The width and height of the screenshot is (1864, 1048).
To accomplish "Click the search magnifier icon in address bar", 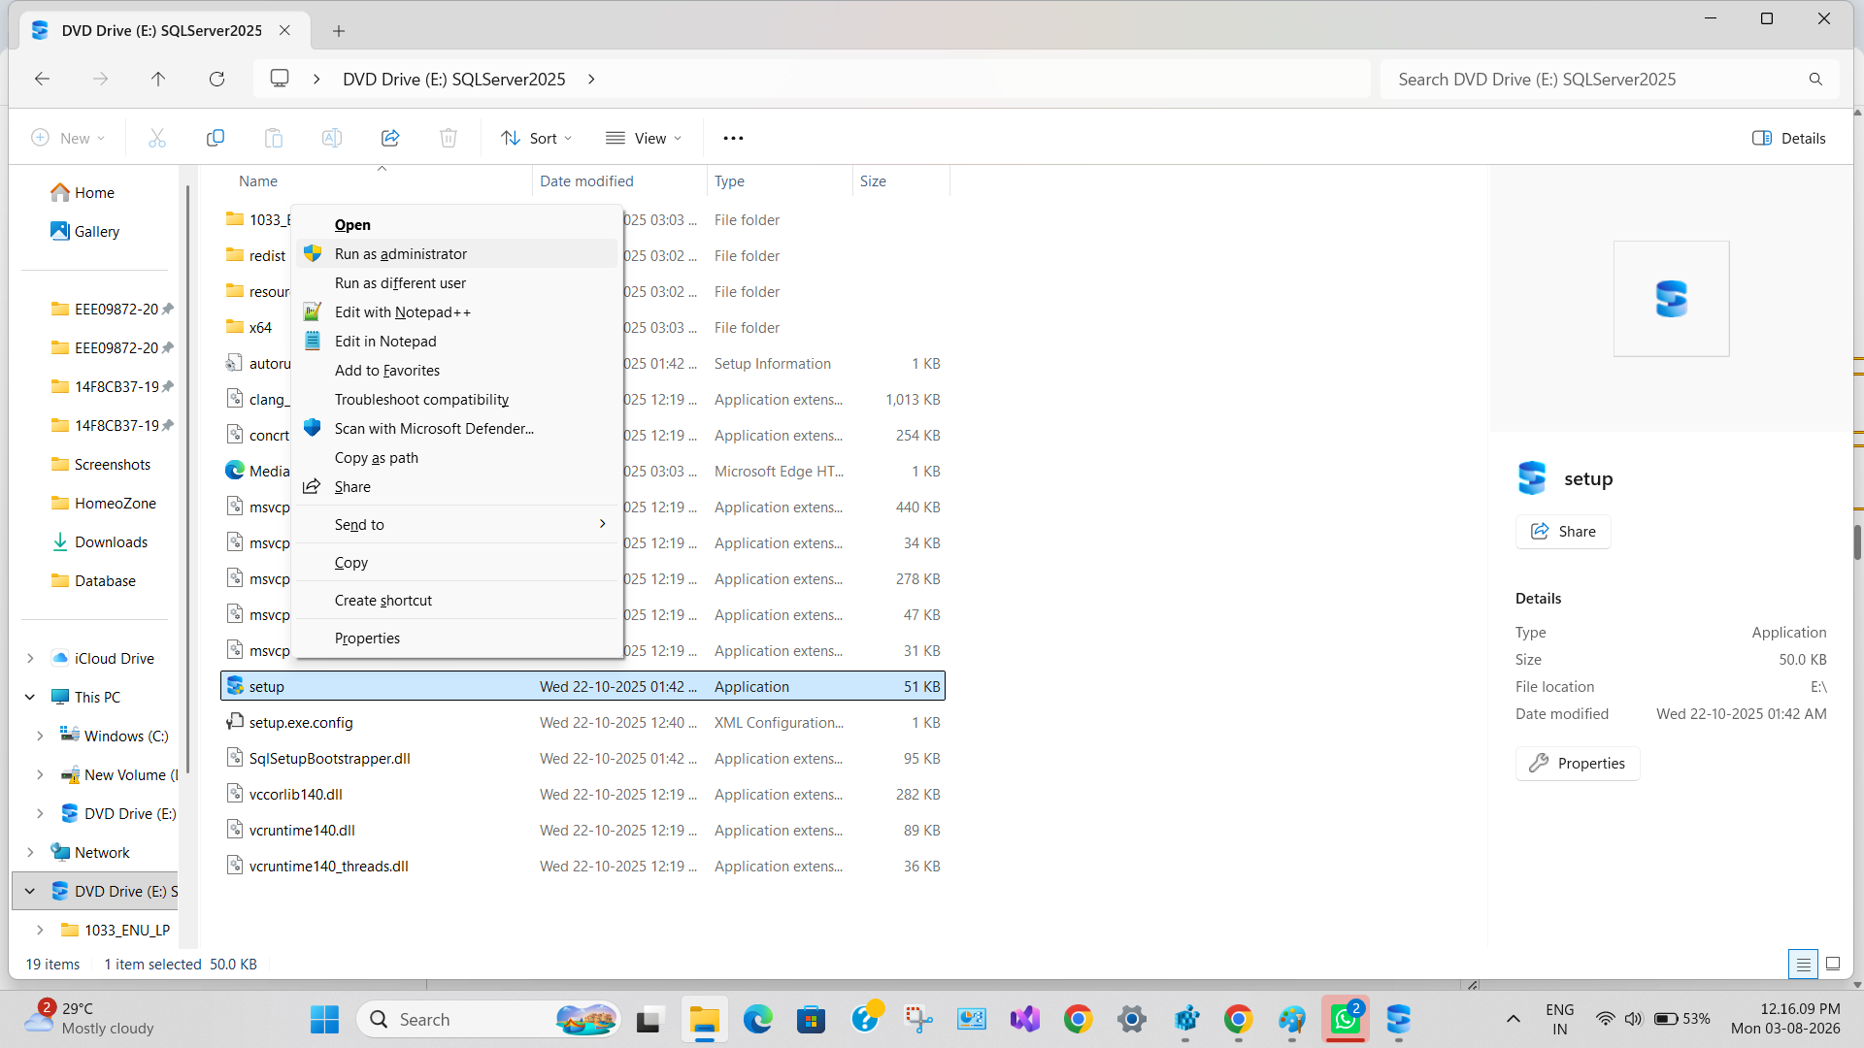I will point(1815,79).
